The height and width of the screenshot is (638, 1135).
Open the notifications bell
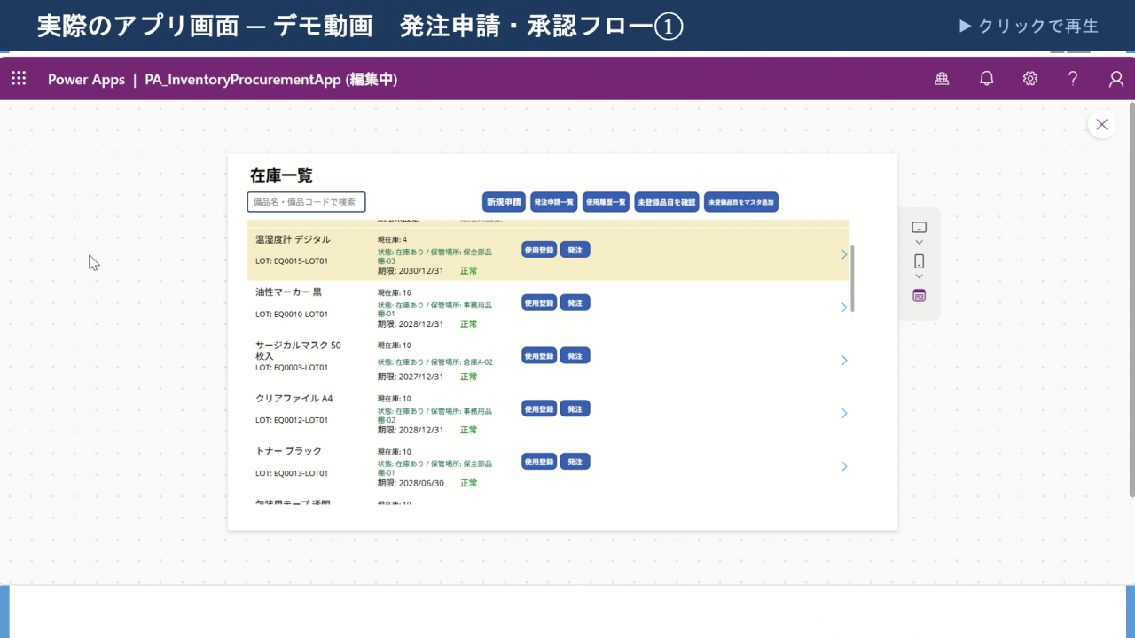click(x=986, y=79)
